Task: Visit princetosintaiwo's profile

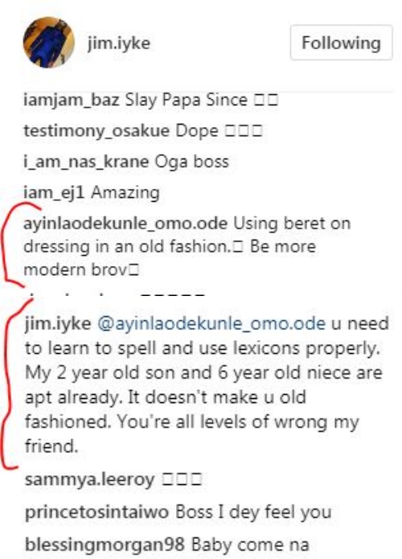Action: click(x=97, y=512)
